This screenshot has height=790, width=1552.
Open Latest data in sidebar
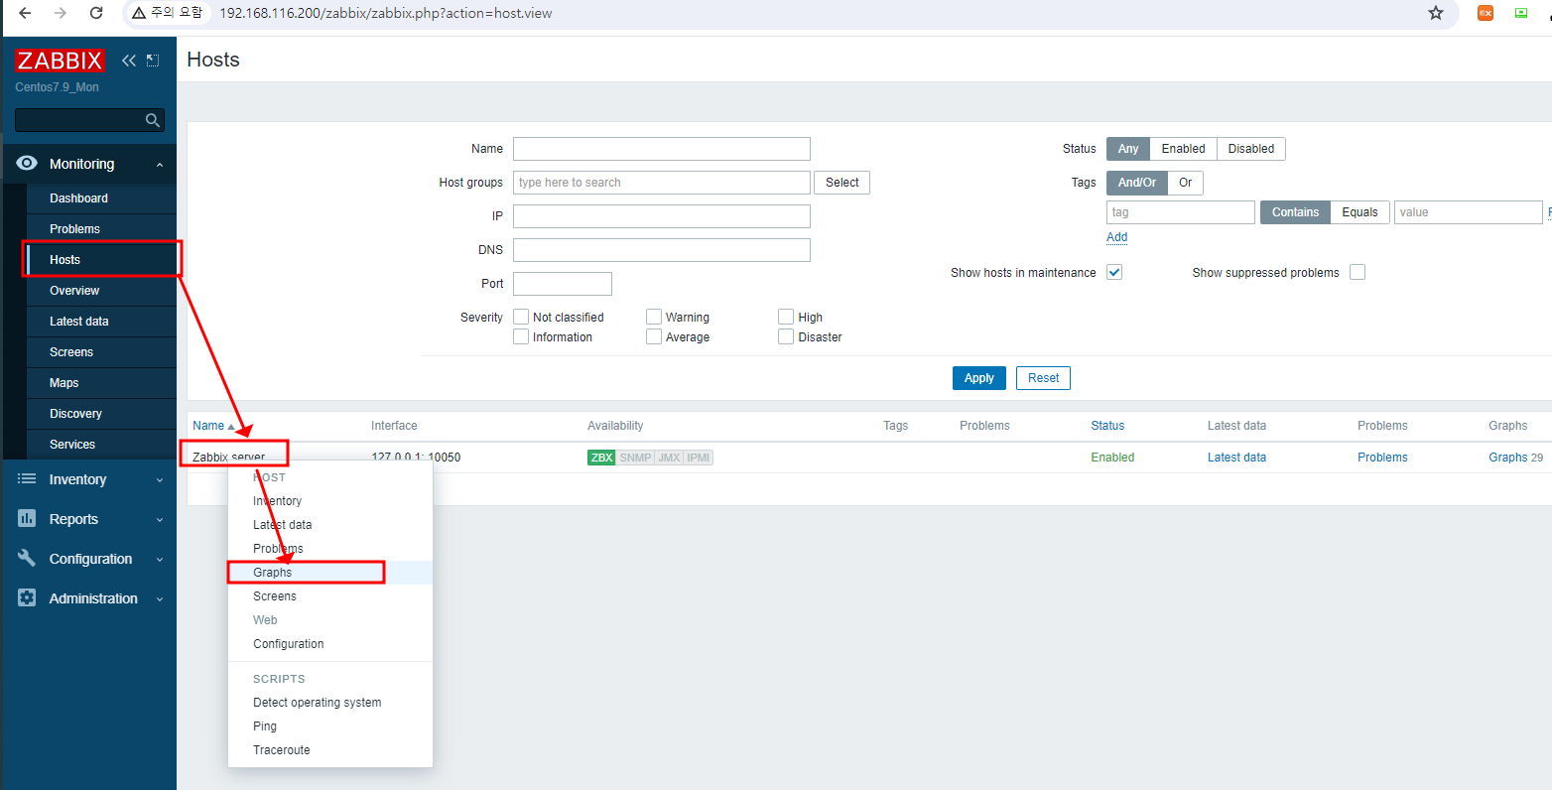(101, 322)
